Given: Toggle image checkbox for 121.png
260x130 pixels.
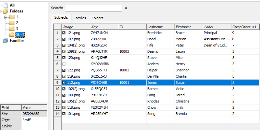Looking at the screenshot, I should [x=64, y=33].
